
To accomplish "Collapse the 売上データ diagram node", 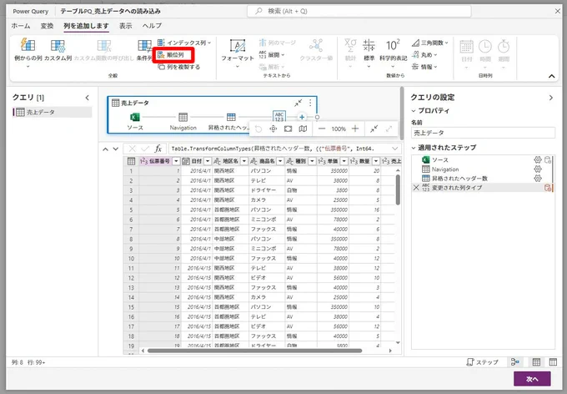I will coord(298,104).
